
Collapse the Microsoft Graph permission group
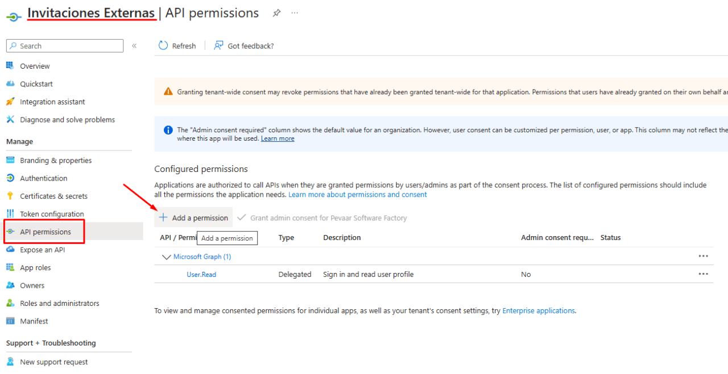[166, 257]
